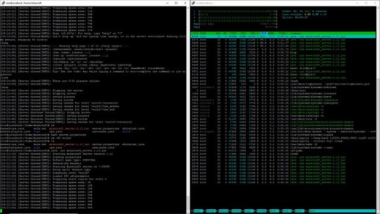Click the 'Starting minecraft server version 1.12' log line
This screenshot has width=380, height=214.
[x=56, y=153]
